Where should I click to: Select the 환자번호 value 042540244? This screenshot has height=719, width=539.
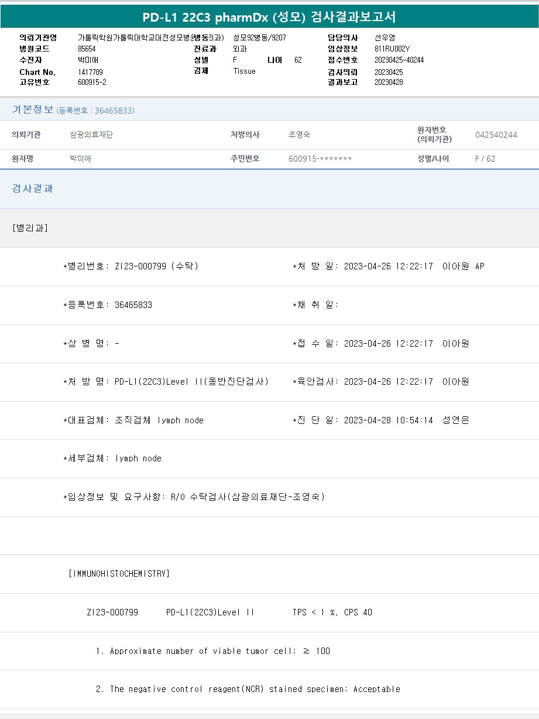(x=496, y=135)
